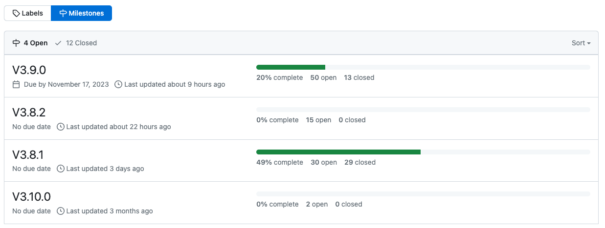
Task: Open the V3.8.1 milestone link
Action: [28, 155]
